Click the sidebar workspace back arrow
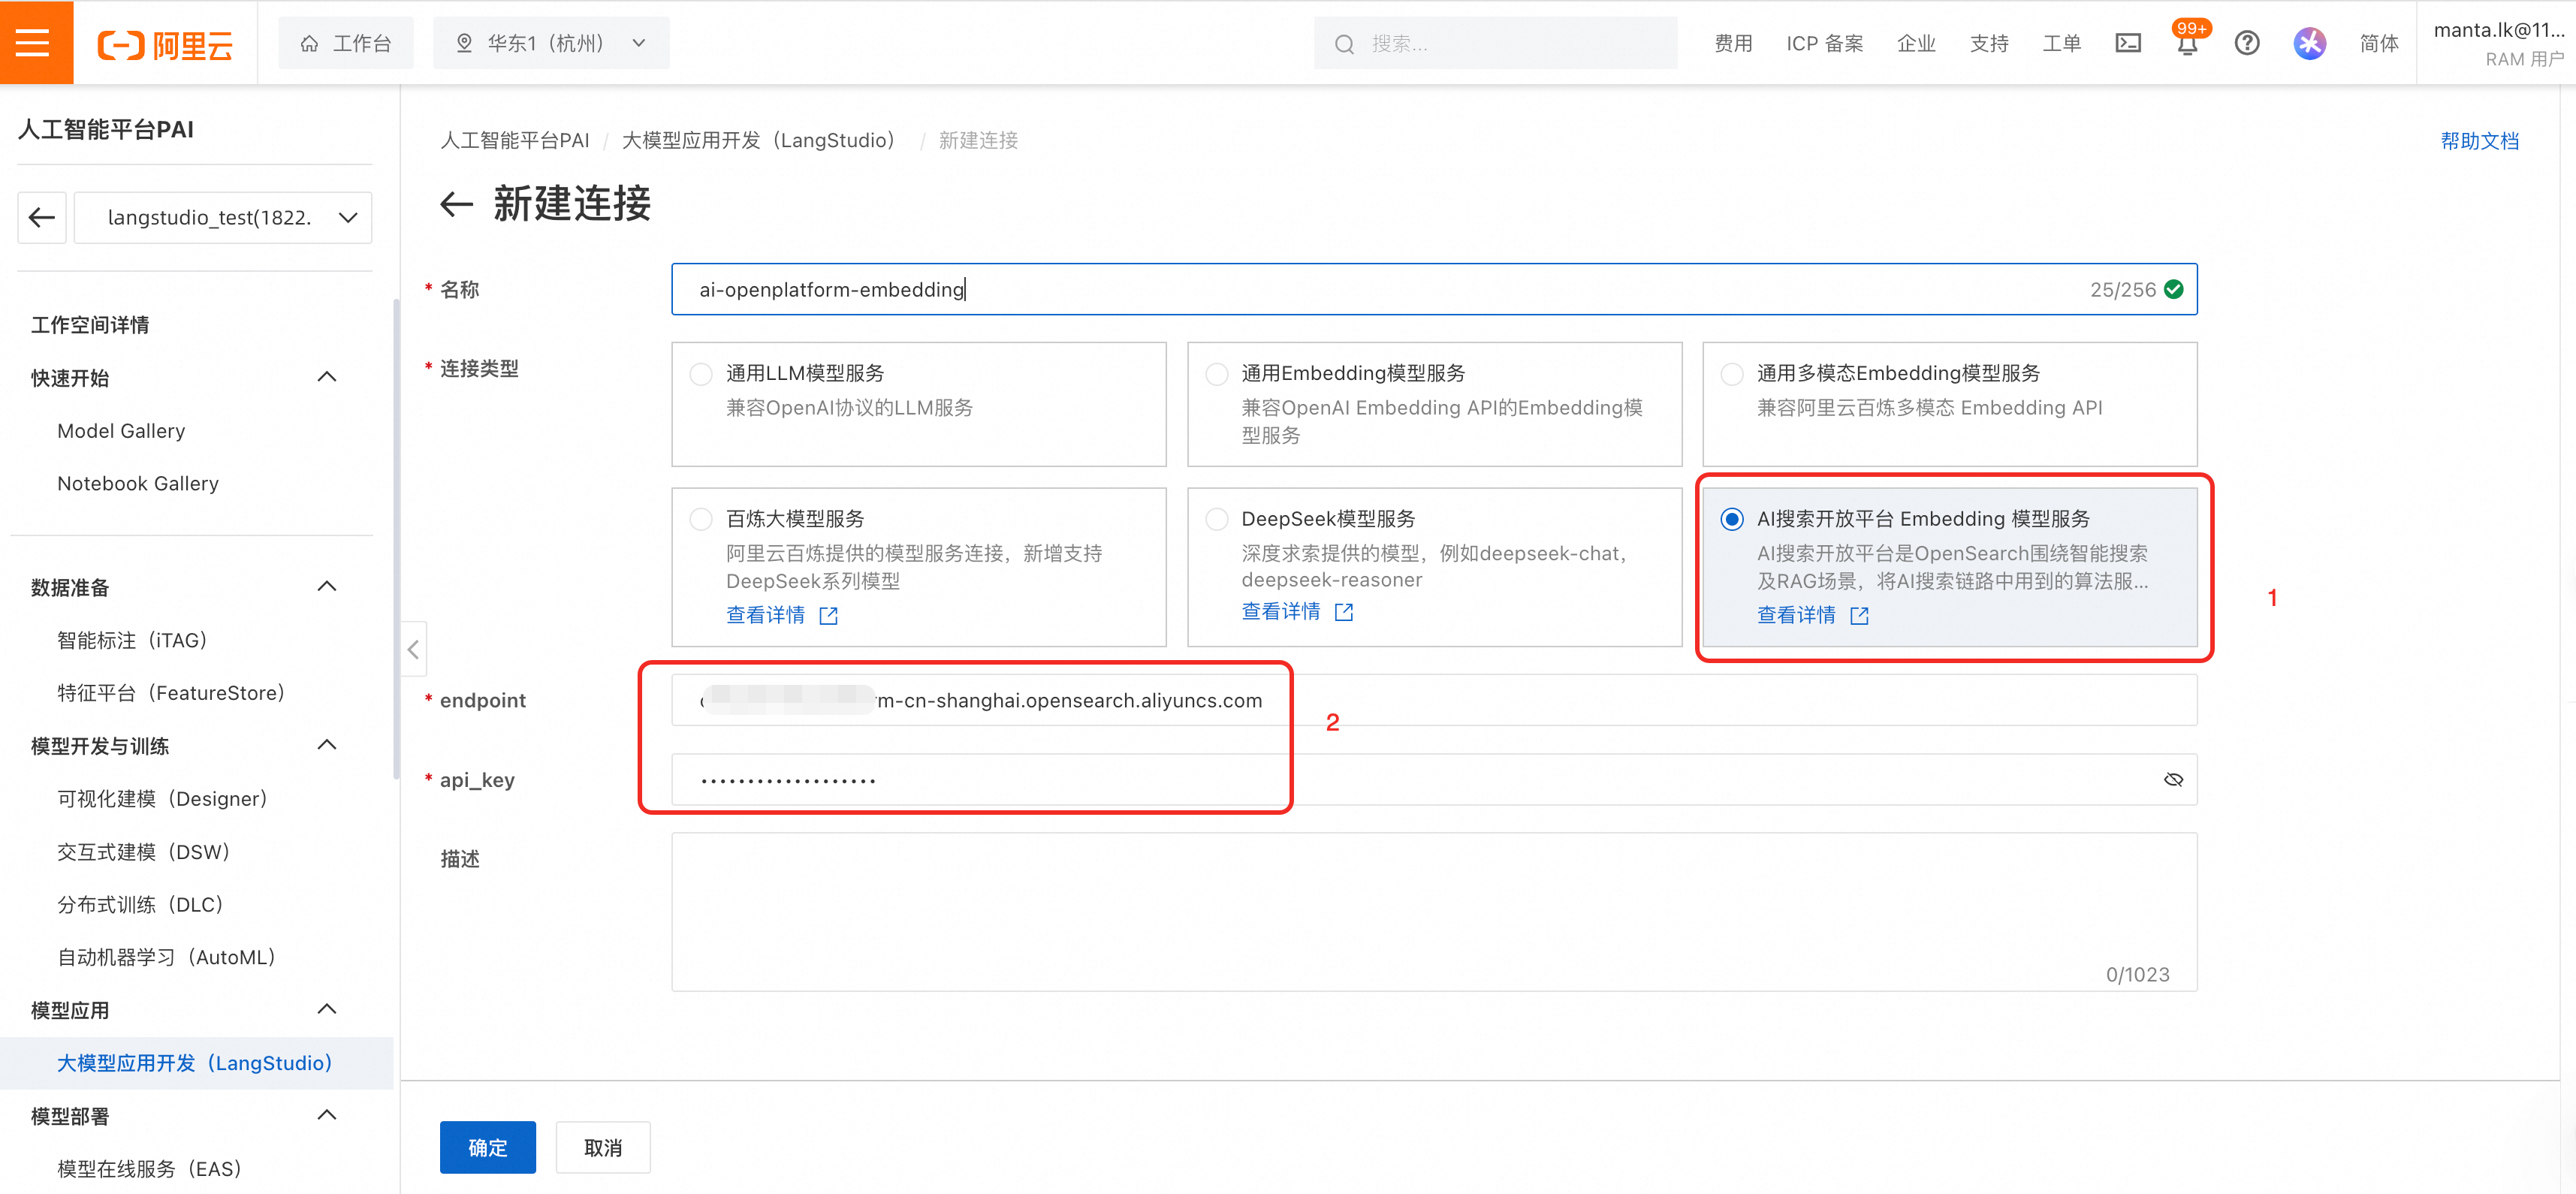Viewport: 2576px width, 1194px height. pyautogui.click(x=42, y=217)
